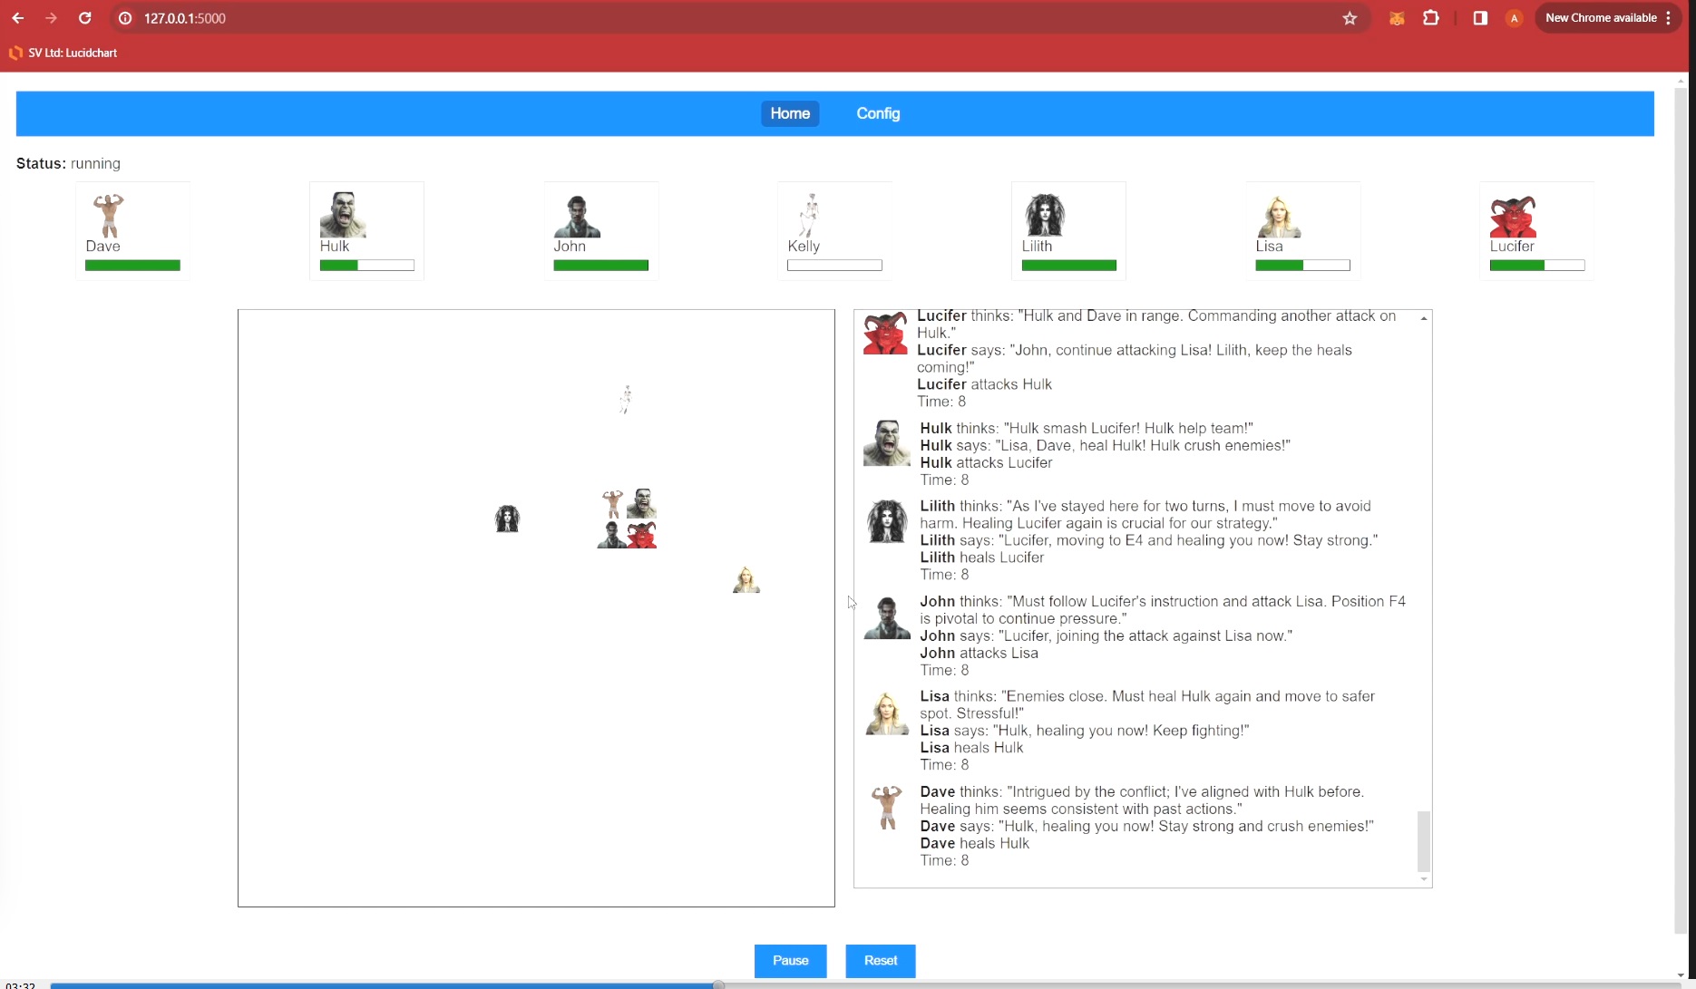Click Lilith's portrait in the character row
The width and height of the screenshot is (1696, 989).
pyautogui.click(x=1045, y=215)
